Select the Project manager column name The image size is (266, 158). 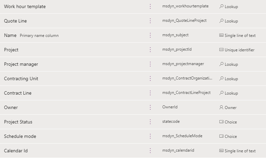coord(21,64)
